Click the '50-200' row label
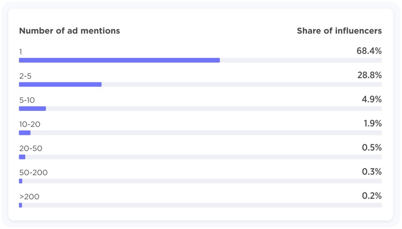Screen dimensions: 402x229 (33, 173)
